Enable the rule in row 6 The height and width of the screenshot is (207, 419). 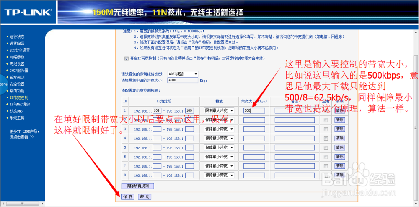pyautogui.click(x=326, y=157)
